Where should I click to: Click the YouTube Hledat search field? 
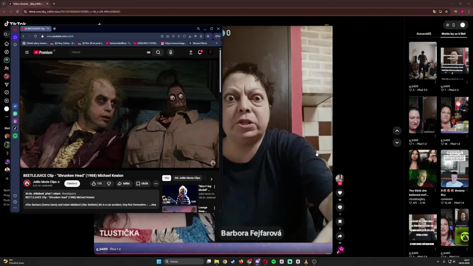pos(109,52)
